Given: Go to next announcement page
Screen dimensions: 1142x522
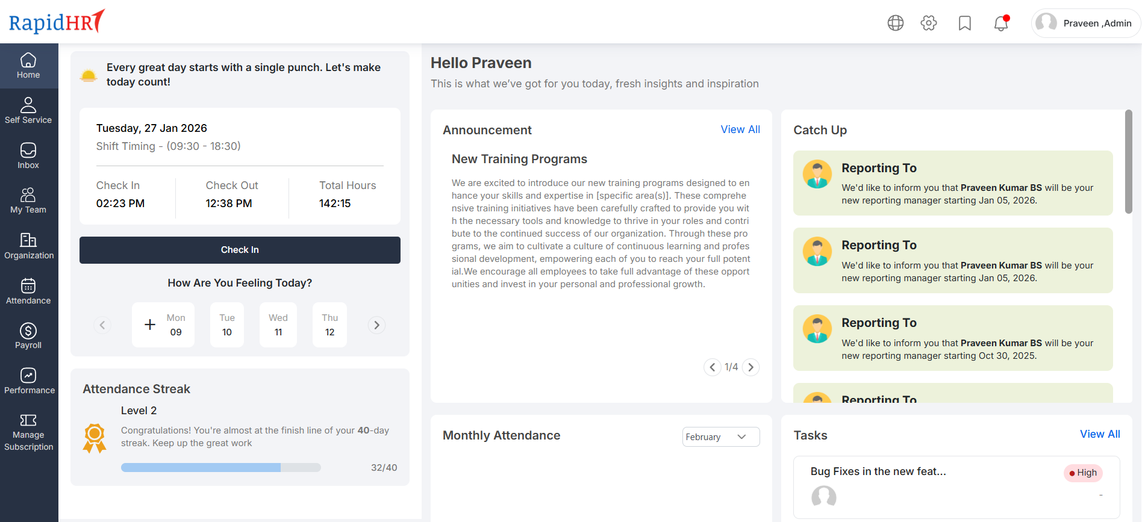Looking at the screenshot, I should pos(750,367).
